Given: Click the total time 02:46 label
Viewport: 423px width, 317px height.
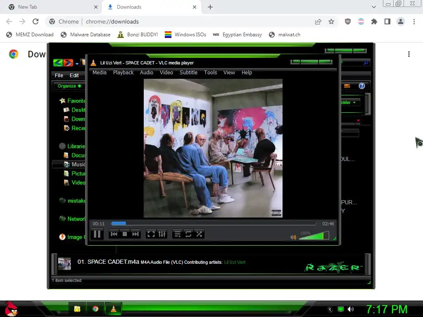Looking at the screenshot, I should [x=328, y=224].
